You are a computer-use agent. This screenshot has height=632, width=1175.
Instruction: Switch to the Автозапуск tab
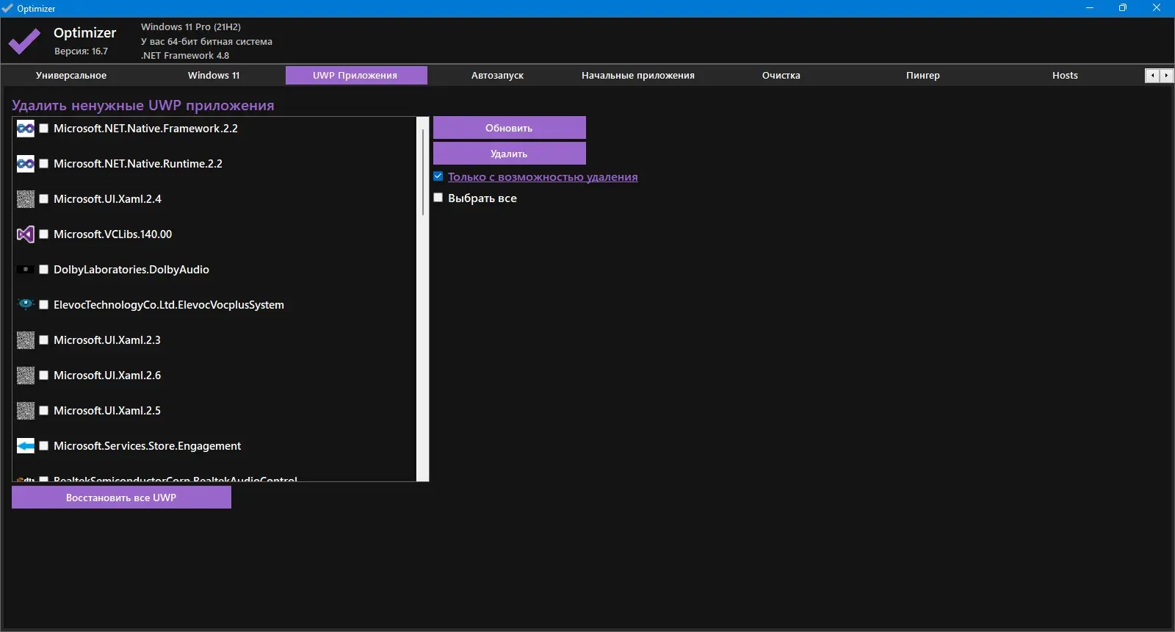point(497,75)
